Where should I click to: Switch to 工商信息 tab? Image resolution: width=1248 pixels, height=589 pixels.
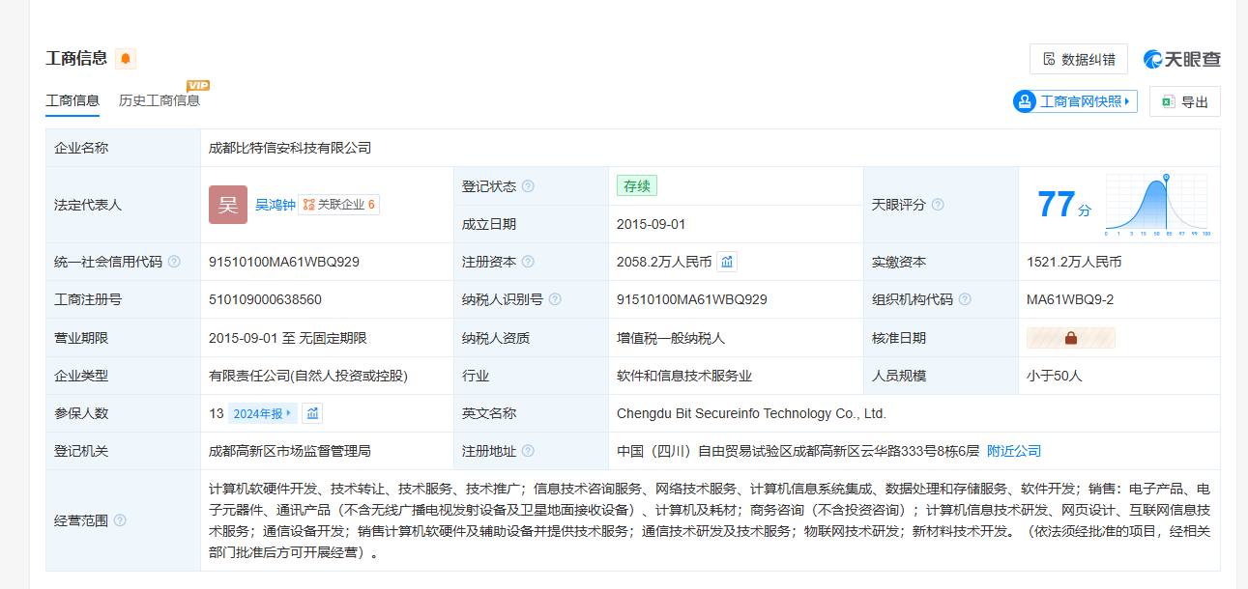click(x=73, y=100)
